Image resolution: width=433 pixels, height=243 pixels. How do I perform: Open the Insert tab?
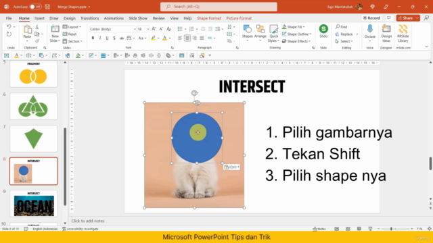click(x=39, y=18)
